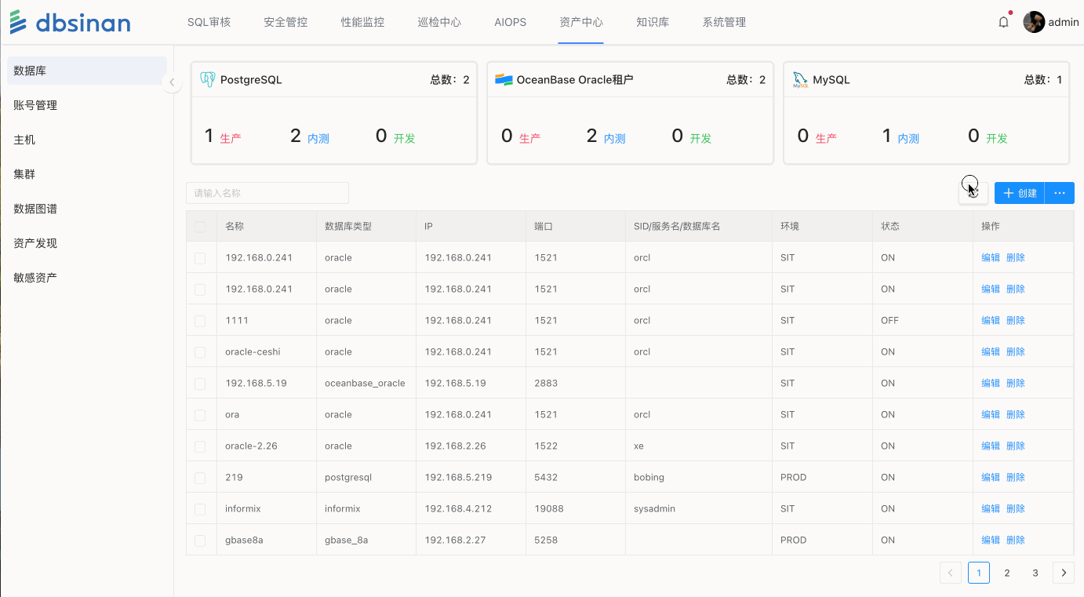The width and height of the screenshot is (1084, 597).
Task: Click 删除 for the 1111 row
Action: coord(1016,320)
